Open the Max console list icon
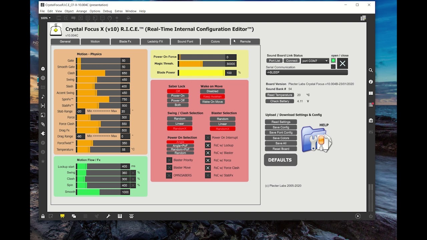The height and width of the screenshot is (240, 427). 371,105
